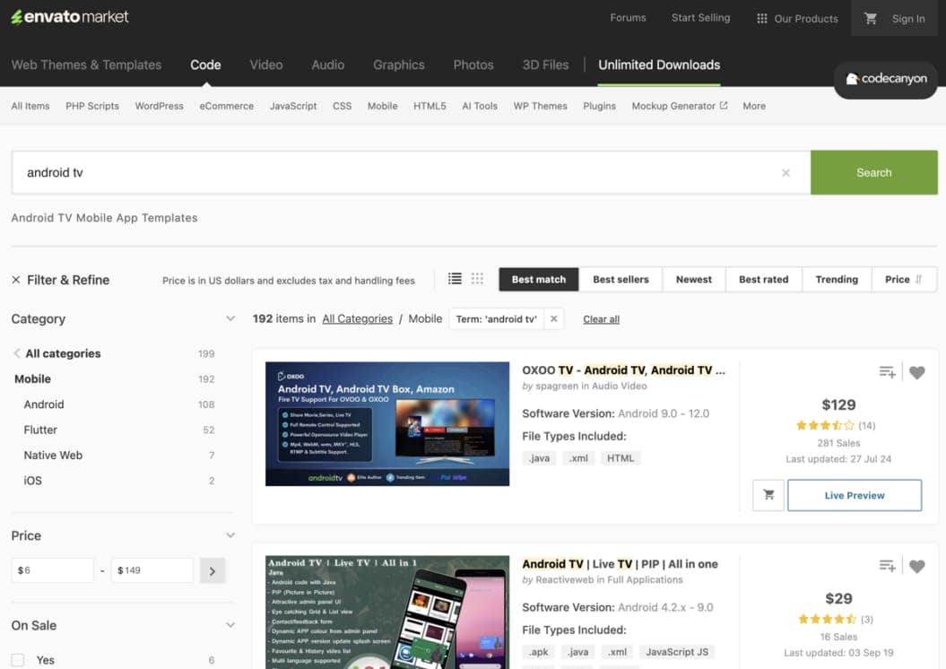
Task: Click the Sign In link
Action: click(x=908, y=19)
